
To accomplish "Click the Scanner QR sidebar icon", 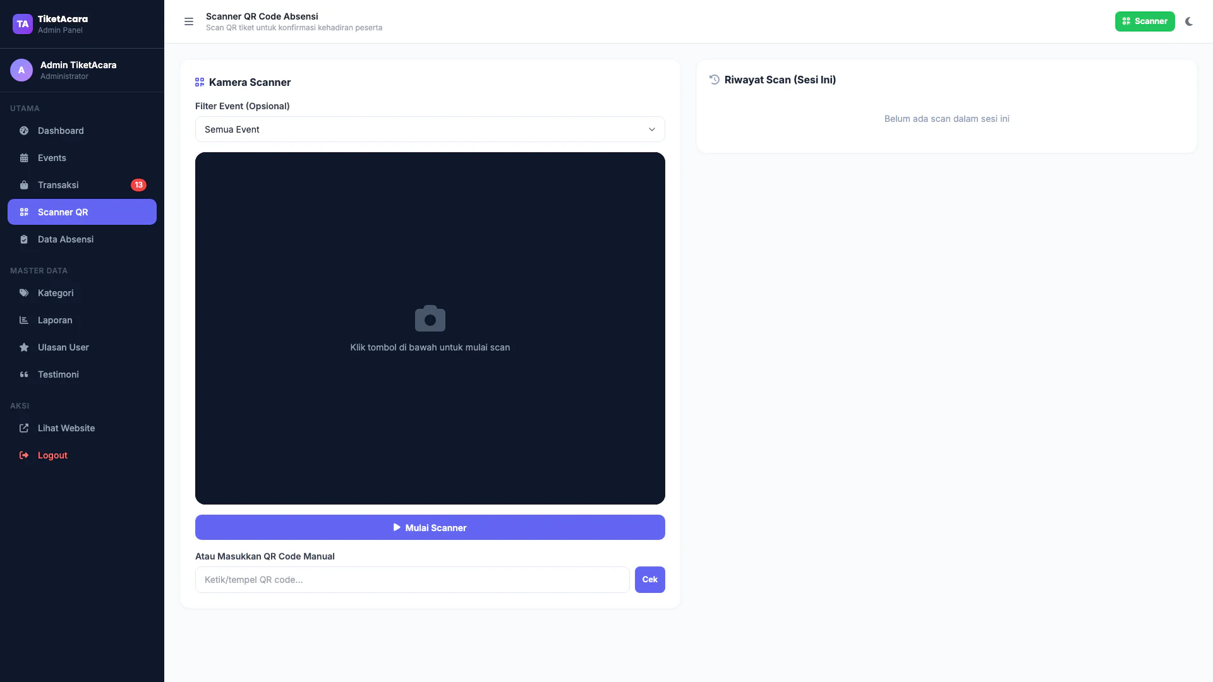I will point(24,212).
